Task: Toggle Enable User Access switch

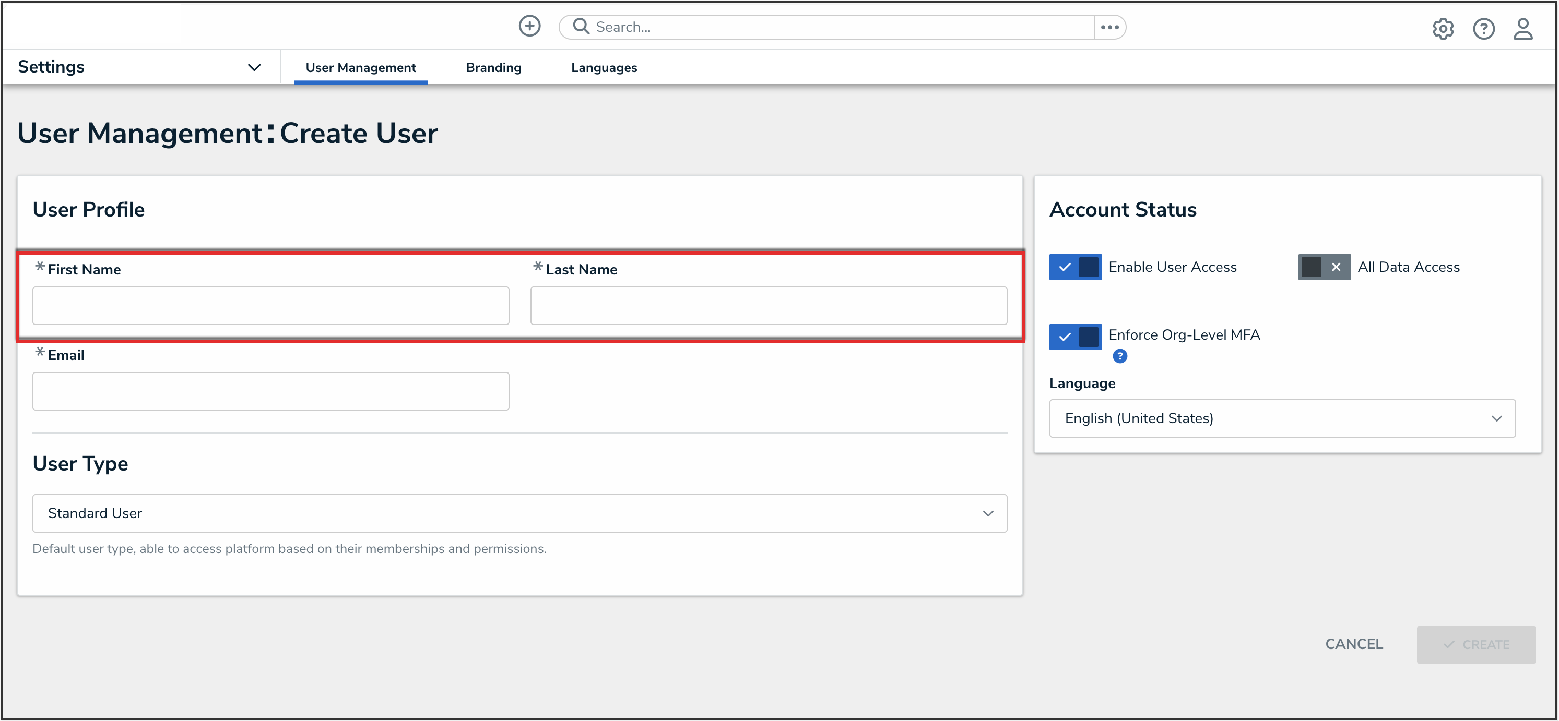Action: [1075, 267]
